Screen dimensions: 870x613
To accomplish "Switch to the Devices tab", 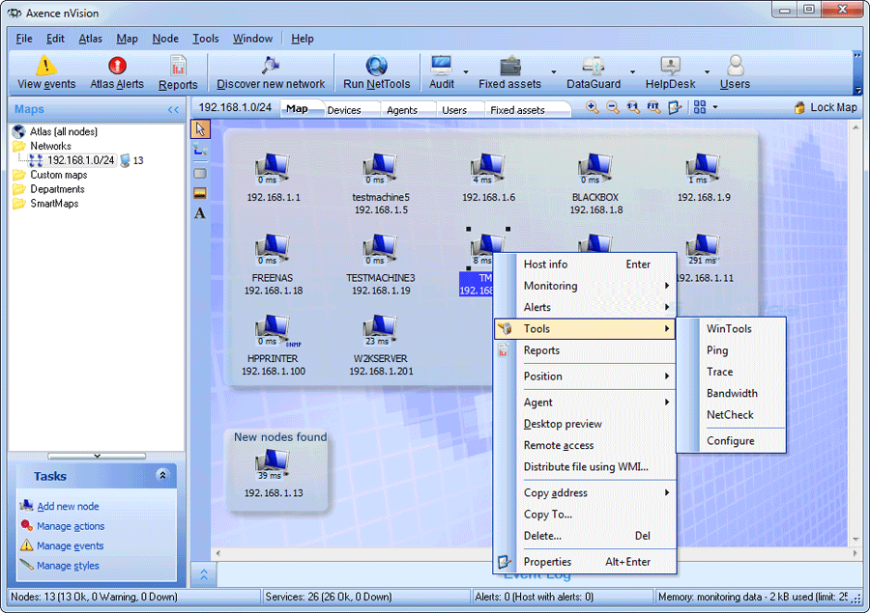I will [x=344, y=110].
